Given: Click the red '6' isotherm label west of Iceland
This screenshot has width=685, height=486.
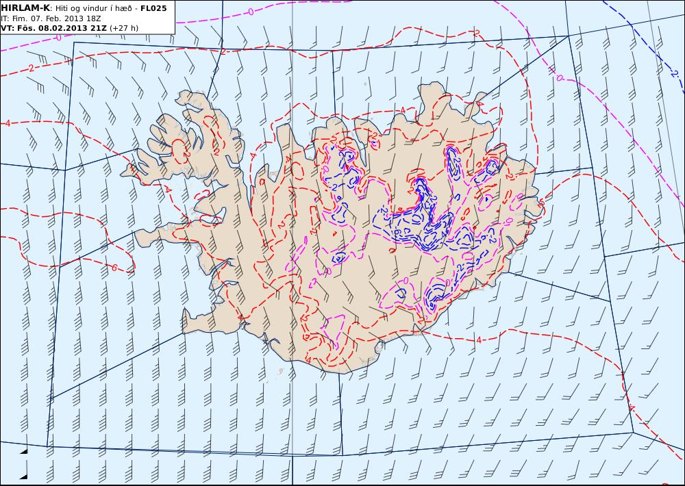Looking at the screenshot, I should coord(114,268).
